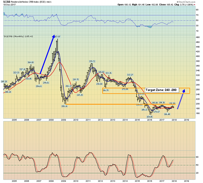Click the 192.99 price label
Screen dimensions: 203x183
pyautogui.click(x=172, y=103)
